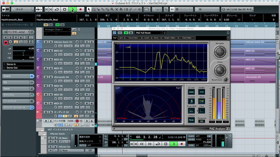Click Show L+R button
Screen dimensions: 280x157
[x=202, y=101]
